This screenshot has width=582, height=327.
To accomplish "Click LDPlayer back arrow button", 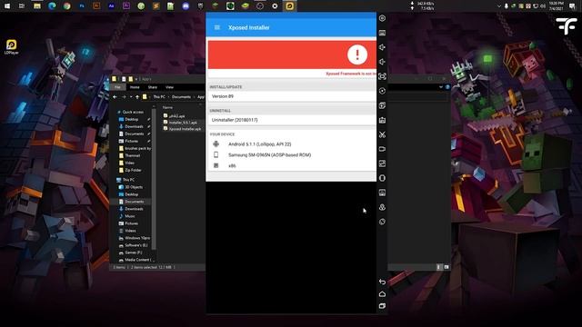I will [x=382, y=282].
